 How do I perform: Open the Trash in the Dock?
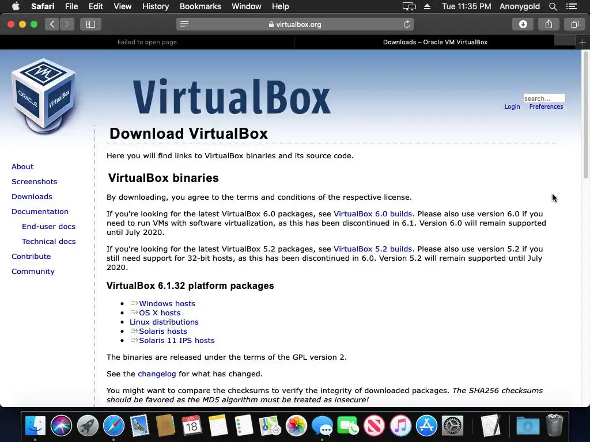[555, 426]
